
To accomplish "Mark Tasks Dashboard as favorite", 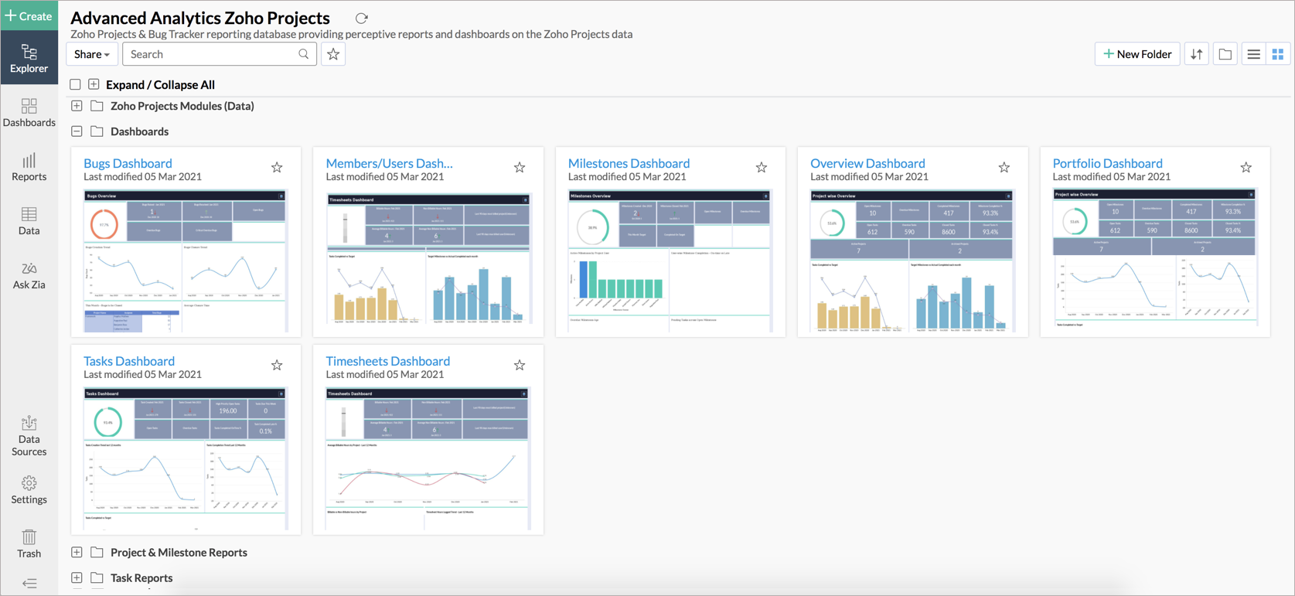I will 277,366.
